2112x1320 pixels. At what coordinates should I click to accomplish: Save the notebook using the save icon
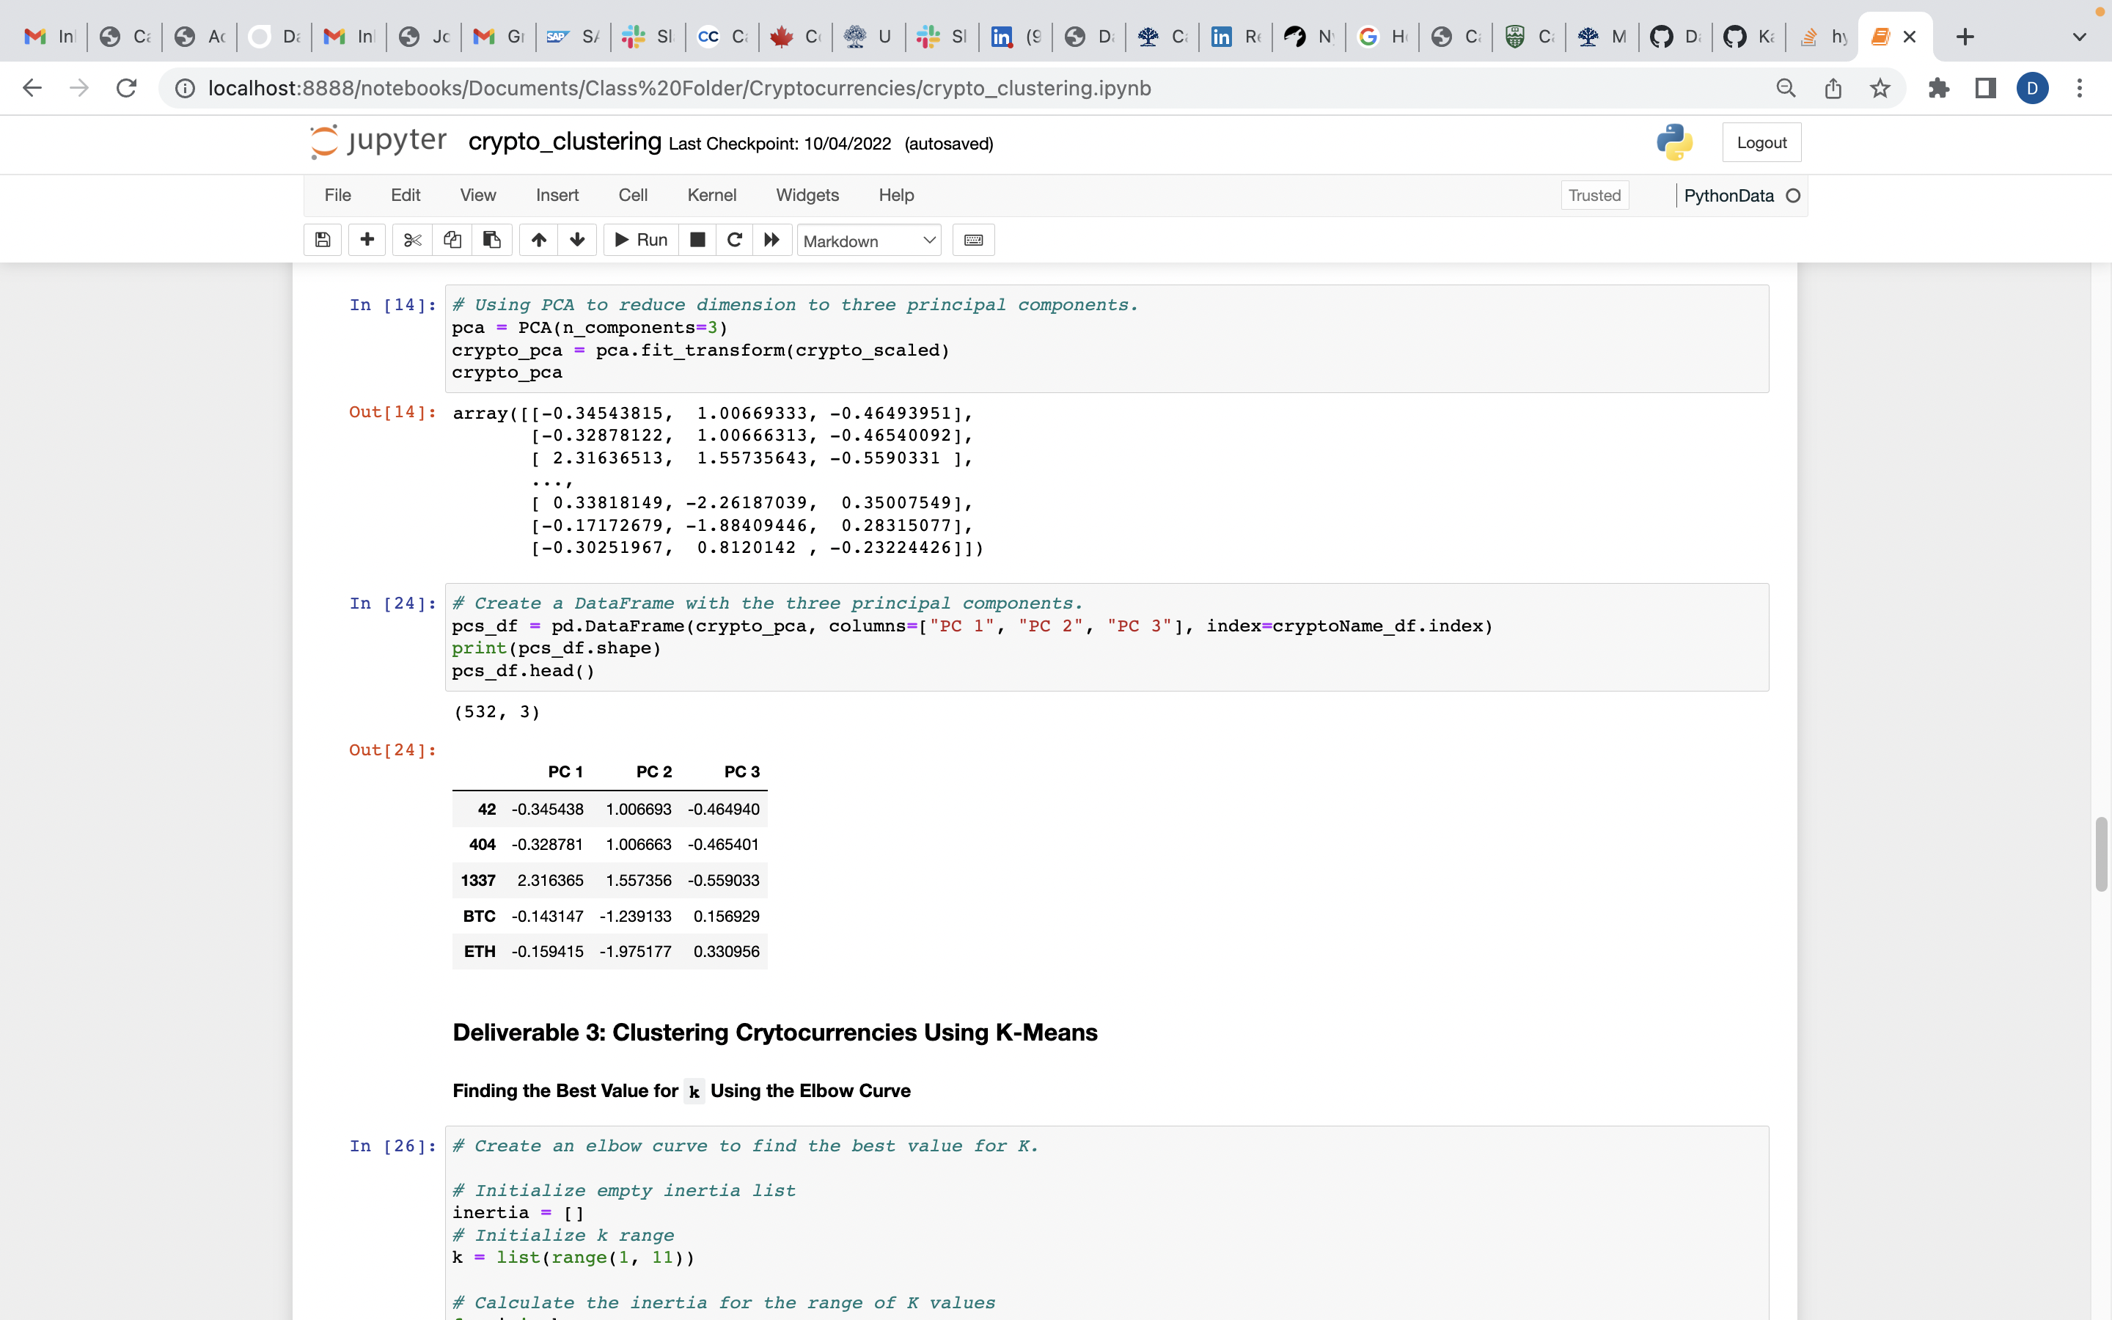coord(322,239)
